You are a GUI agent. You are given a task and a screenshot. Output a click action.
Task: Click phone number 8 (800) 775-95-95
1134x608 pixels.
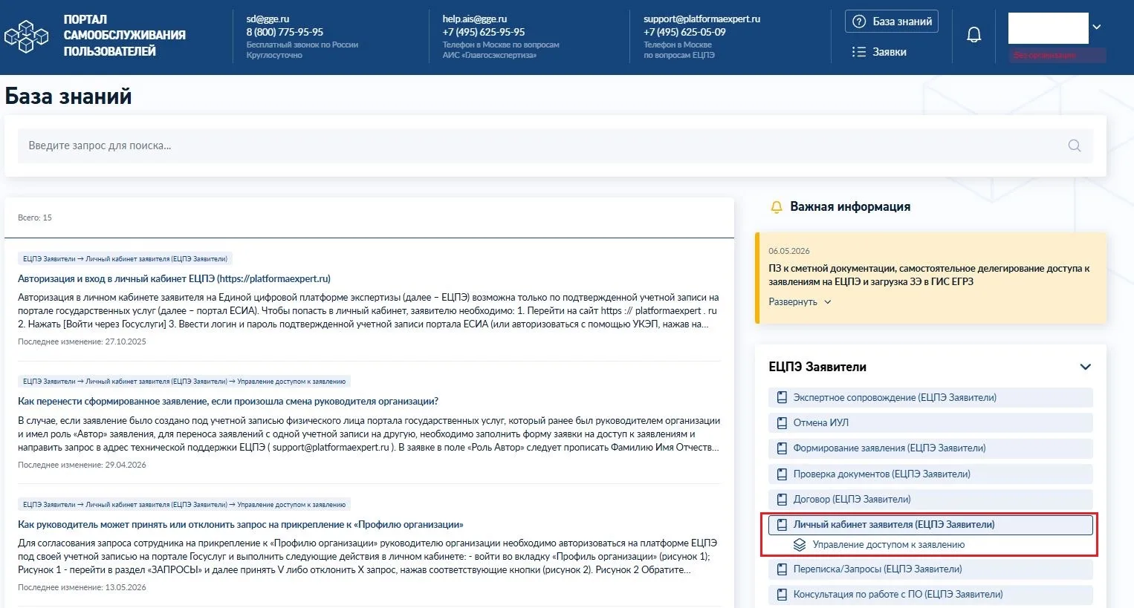coord(285,33)
